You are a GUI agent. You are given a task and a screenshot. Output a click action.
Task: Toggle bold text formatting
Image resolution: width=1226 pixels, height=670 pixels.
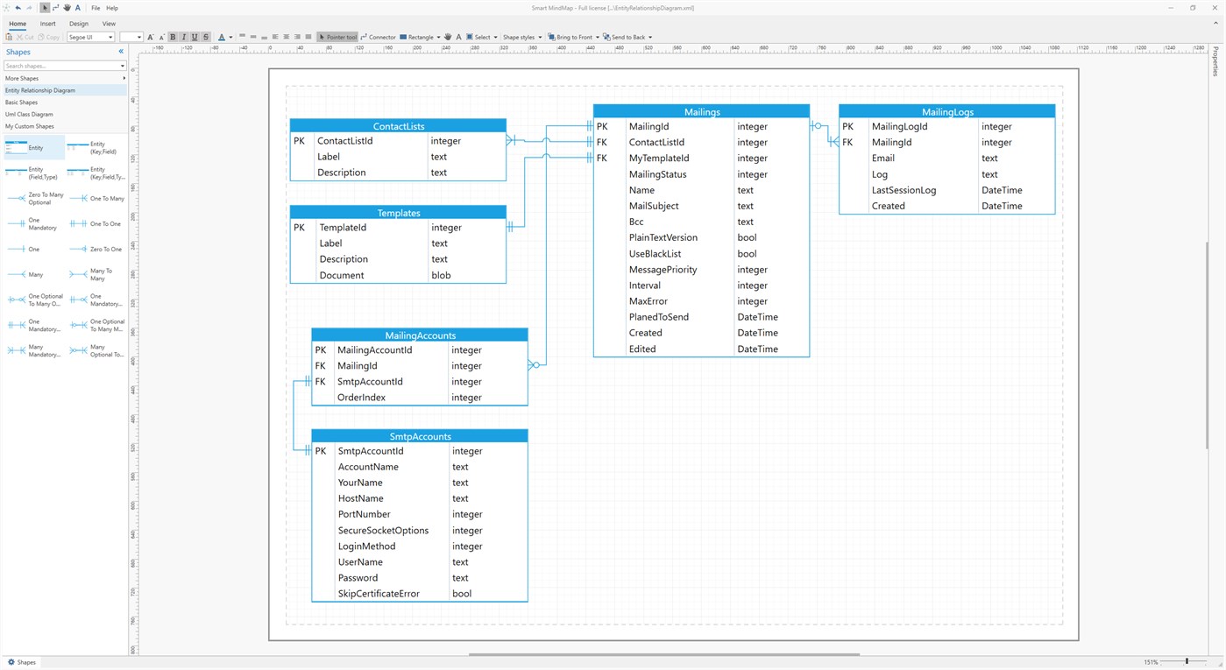tap(172, 37)
